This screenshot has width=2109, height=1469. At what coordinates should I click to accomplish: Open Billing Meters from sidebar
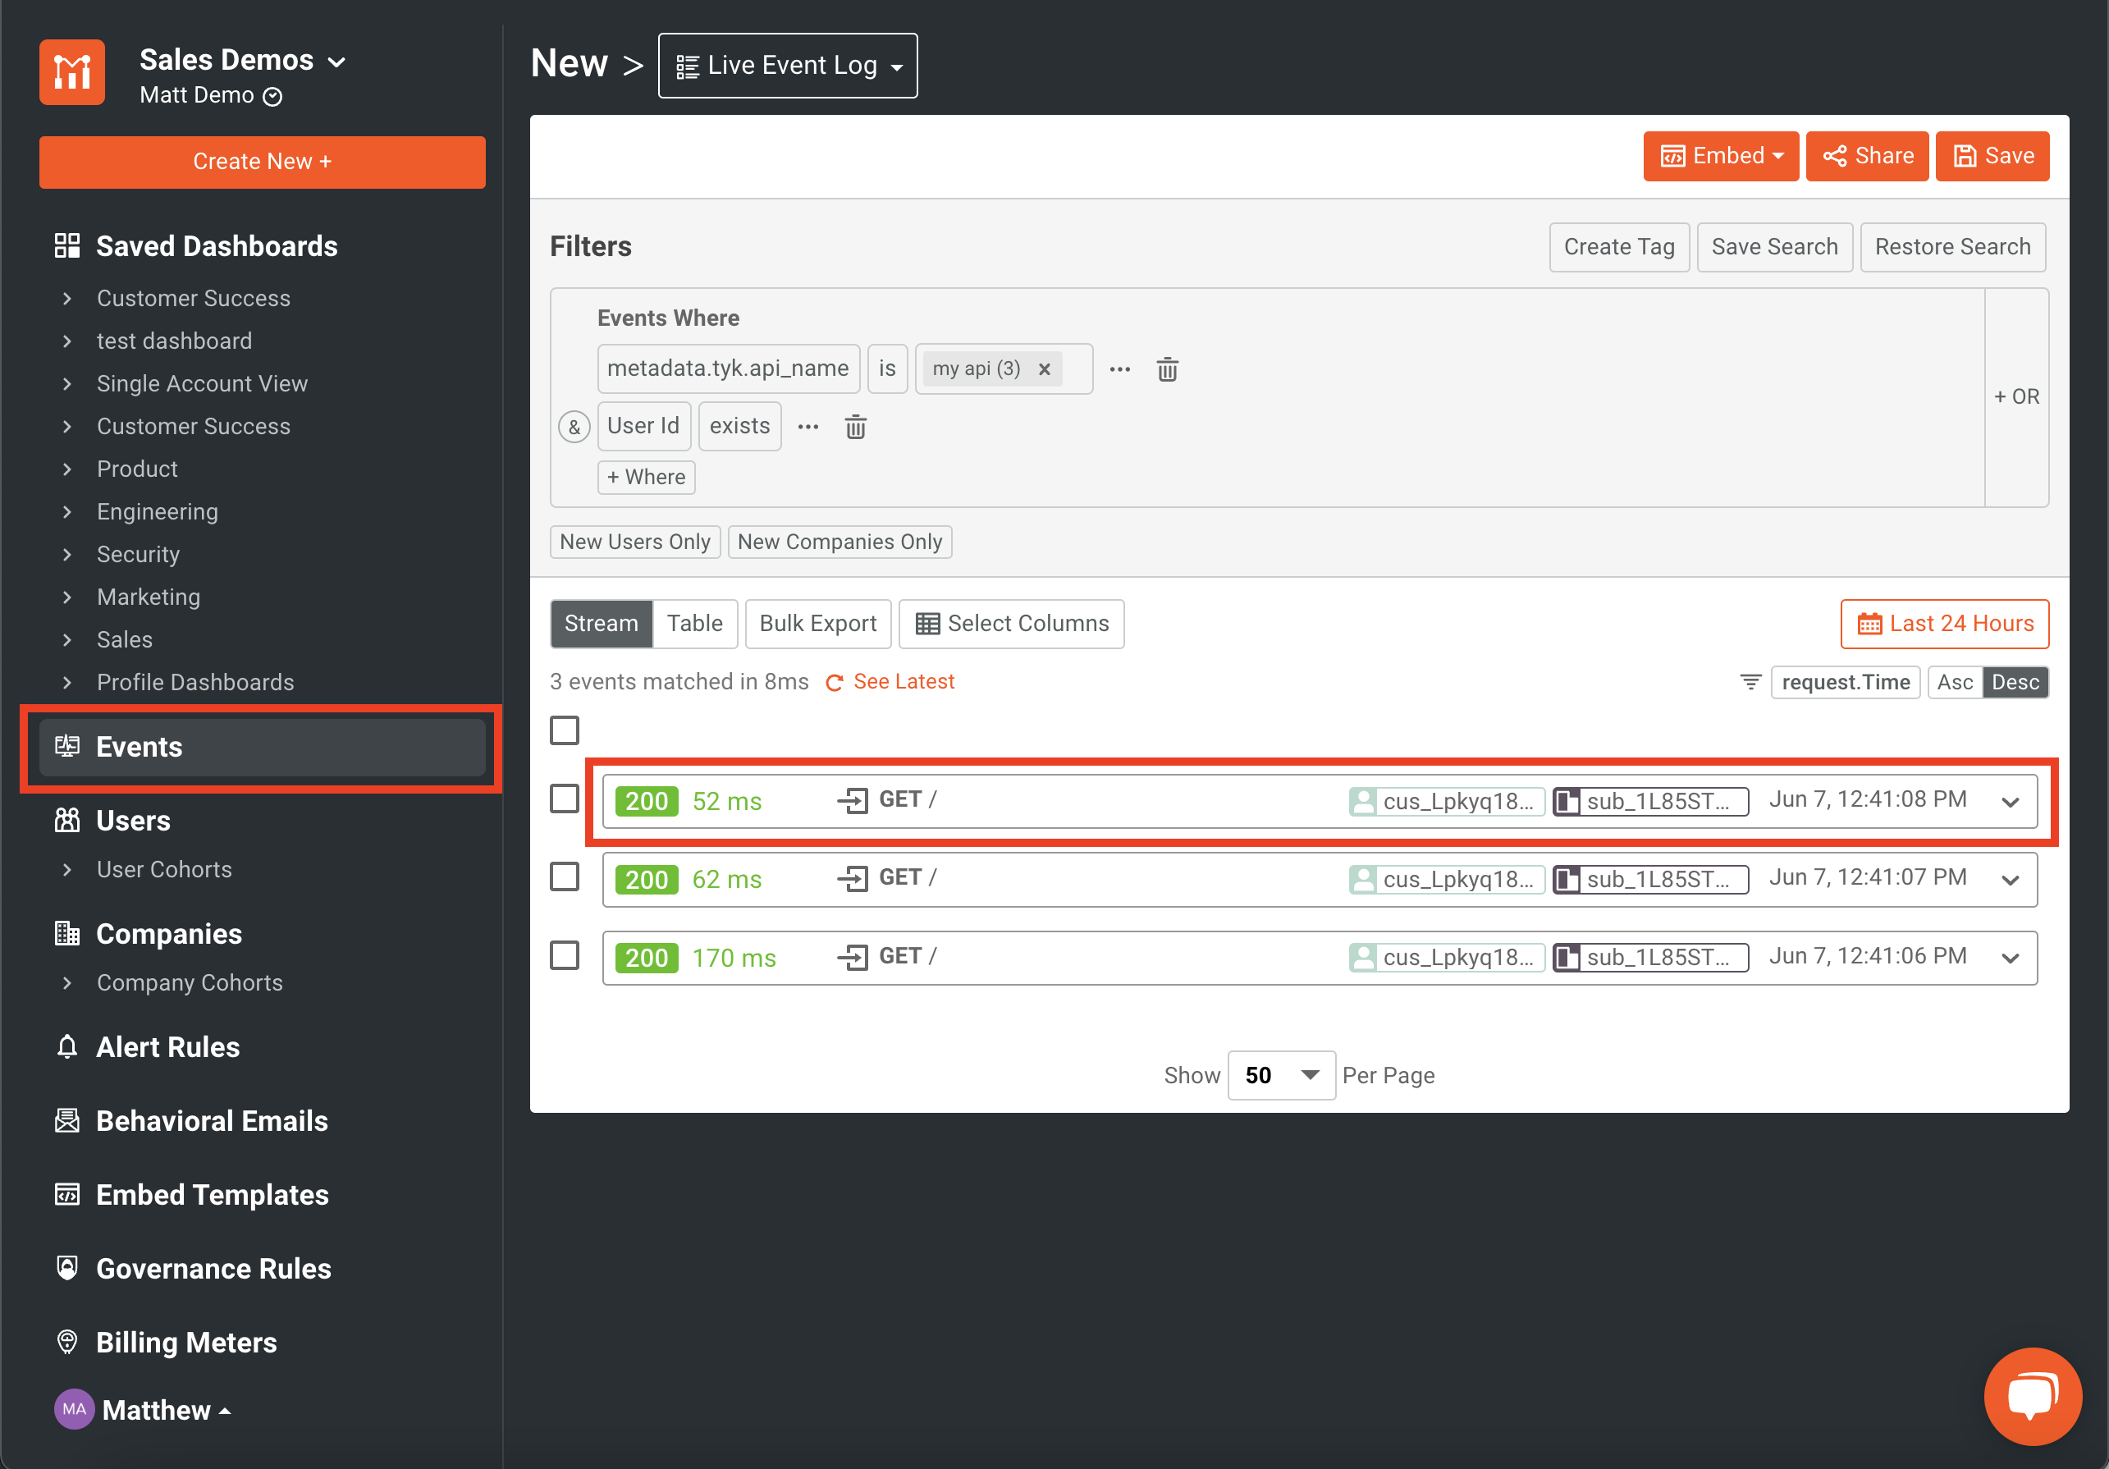click(185, 1343)
